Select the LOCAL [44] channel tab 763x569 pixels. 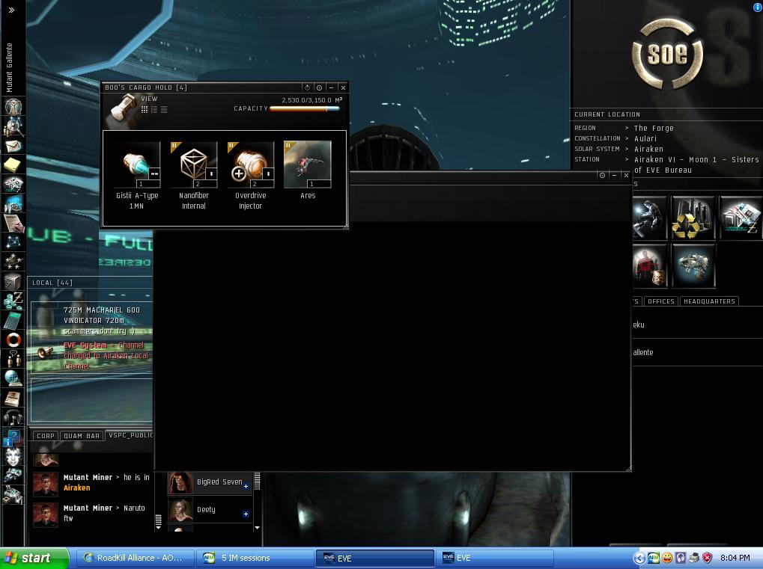(52, 283)
